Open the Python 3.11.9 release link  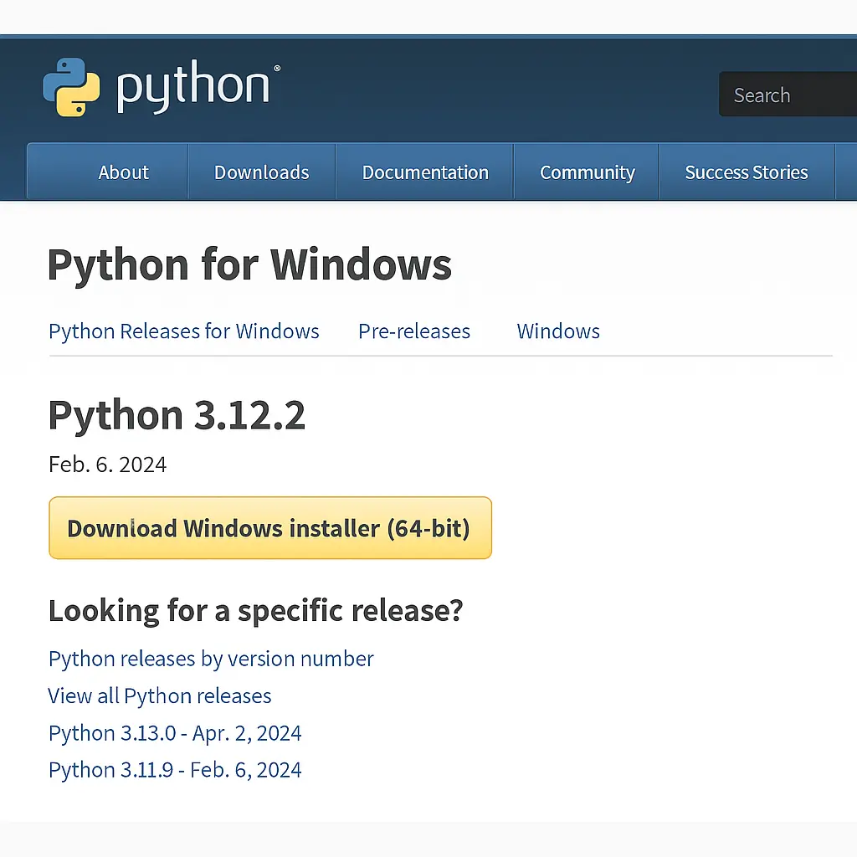pyautogui.click(x=175, y=770)
